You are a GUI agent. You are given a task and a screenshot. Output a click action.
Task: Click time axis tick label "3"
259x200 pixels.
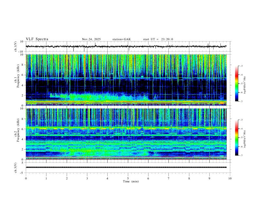tap(87, 178)
